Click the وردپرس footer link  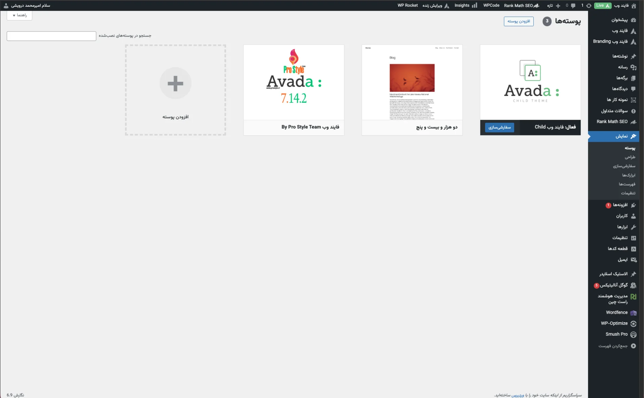(x=518, y=395)
